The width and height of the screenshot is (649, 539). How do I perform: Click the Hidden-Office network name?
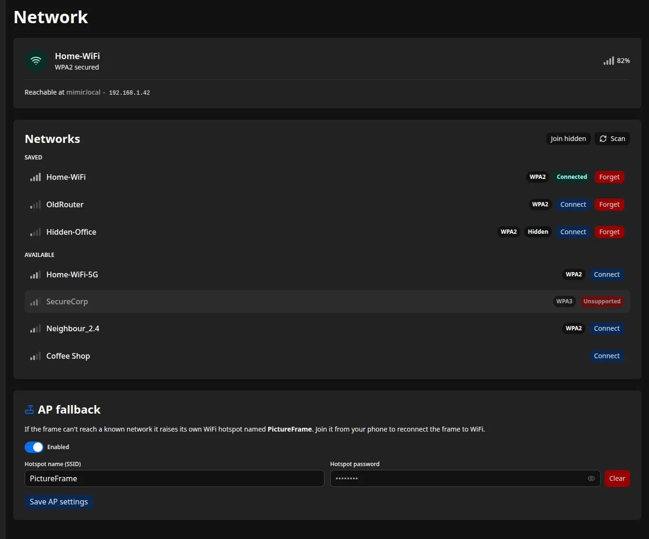coord(71,232)
